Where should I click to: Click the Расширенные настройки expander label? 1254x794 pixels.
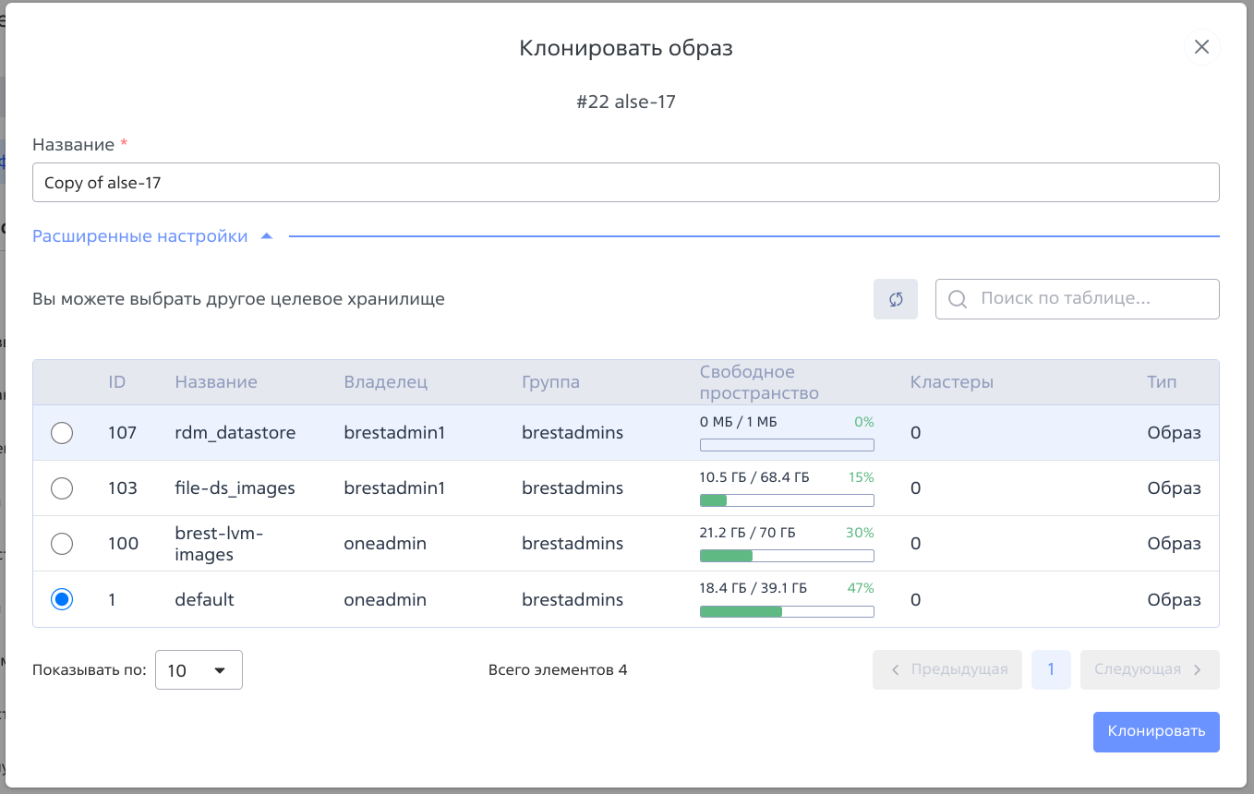click(140, 236)
